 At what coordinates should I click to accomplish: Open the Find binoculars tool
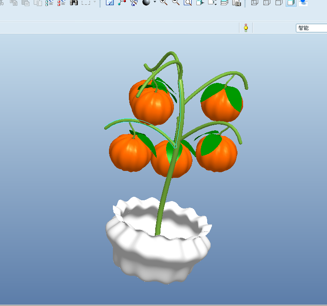[74, 2]
